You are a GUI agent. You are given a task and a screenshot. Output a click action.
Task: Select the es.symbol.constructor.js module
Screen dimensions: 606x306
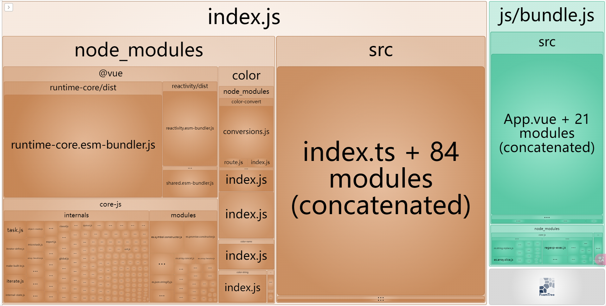coord(166,237)
